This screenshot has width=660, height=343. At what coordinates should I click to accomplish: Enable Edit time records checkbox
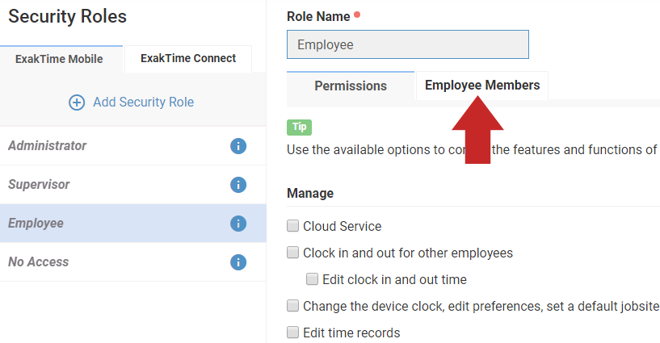293,332
